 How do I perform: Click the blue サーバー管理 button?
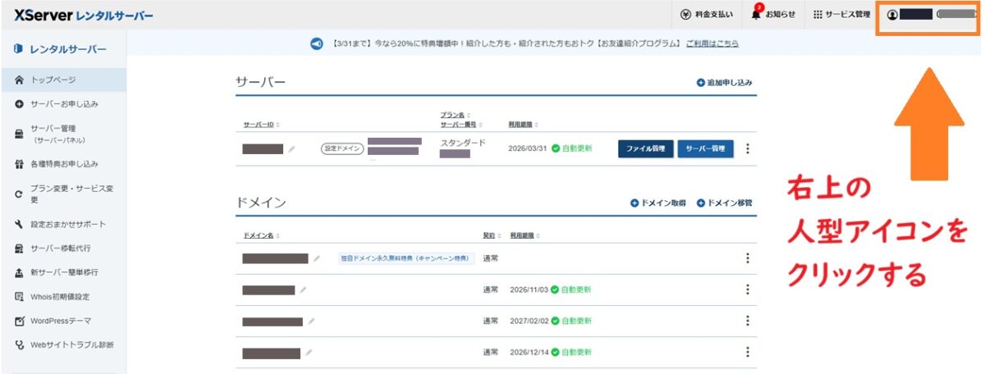click(x=706, y=148)
